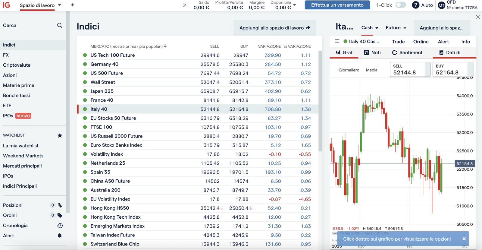Close the right-click chart hint banner

tap(464, 239)
